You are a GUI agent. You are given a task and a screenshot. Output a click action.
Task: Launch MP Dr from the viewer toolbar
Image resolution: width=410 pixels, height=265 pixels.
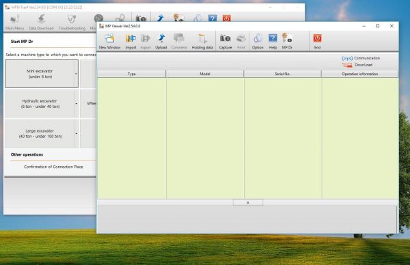coord(287,41)
